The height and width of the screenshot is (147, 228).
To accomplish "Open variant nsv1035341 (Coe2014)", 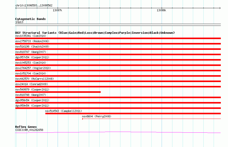I will click(x=31, y=36).
